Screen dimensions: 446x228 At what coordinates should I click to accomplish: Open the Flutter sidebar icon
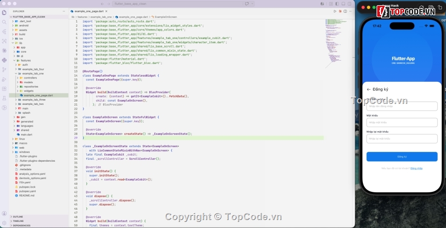(4, 31)
